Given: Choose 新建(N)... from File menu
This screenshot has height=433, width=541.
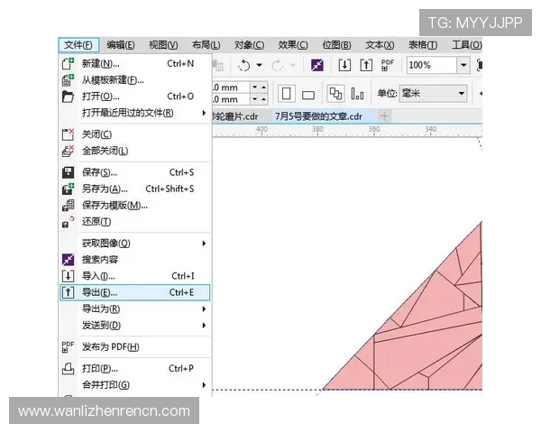Looking at the screenshot, I should pyautogui.click(x=135, y=63).
